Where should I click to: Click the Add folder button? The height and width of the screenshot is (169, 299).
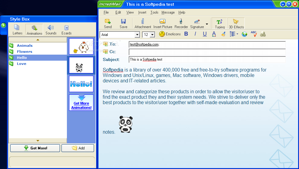click(x=78, y=148)
